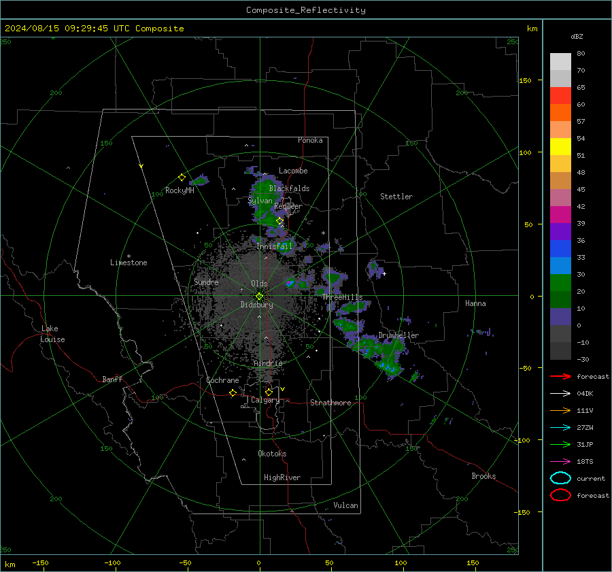Click the Innisfail city label

(x=275, y=246)
